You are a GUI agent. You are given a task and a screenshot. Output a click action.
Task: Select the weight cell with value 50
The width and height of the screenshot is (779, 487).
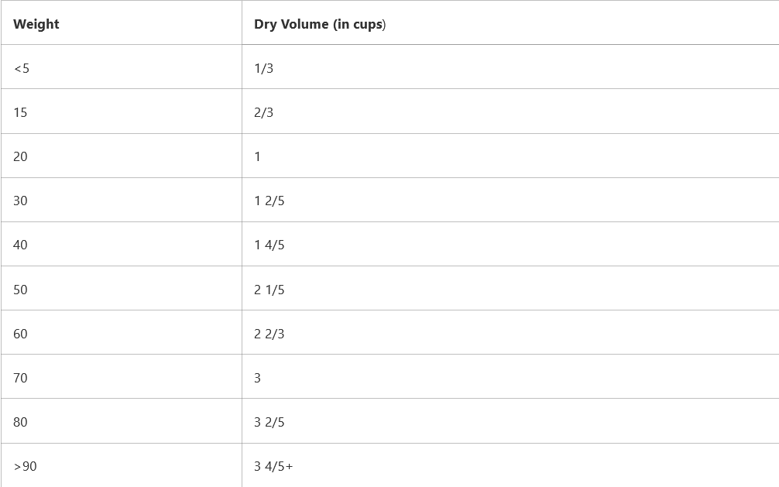[x=20, y=290]
